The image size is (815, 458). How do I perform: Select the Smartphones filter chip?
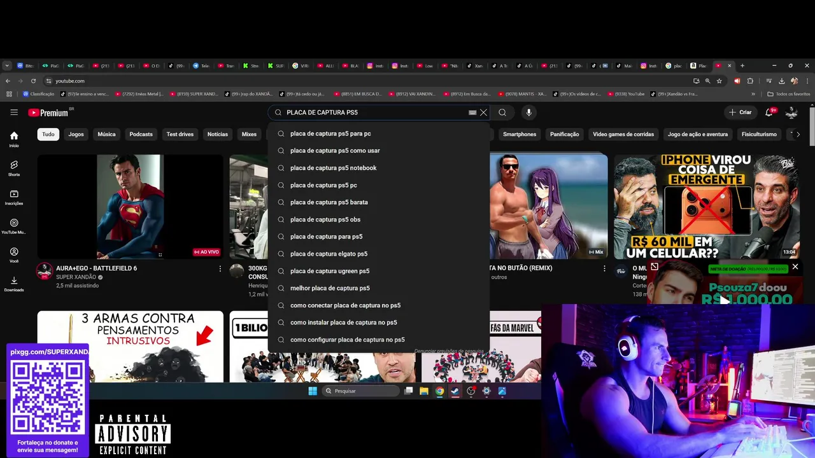[520, 134]
